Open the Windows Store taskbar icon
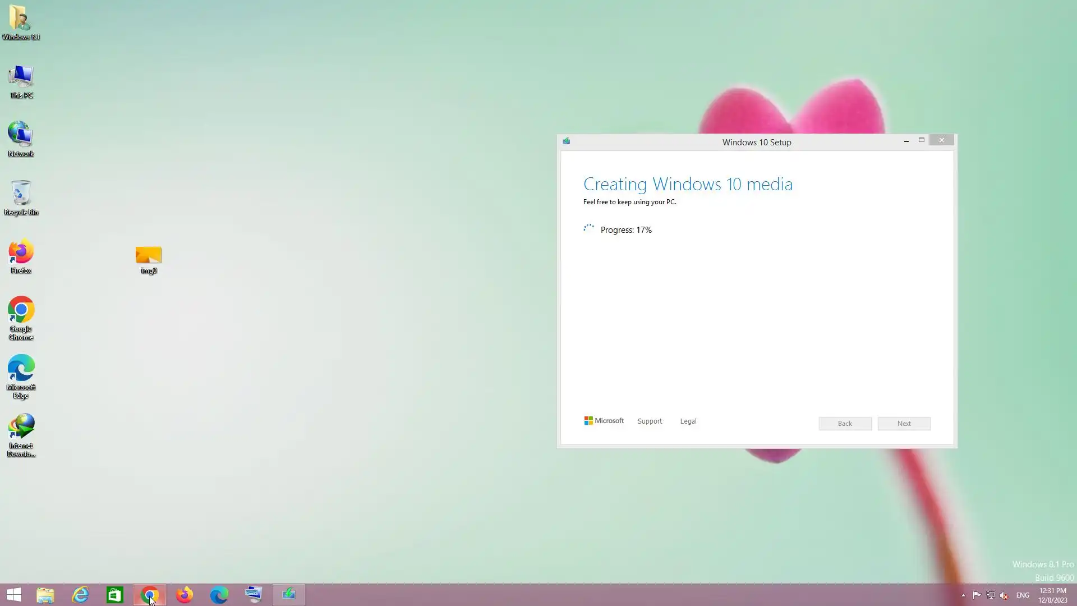 pyautogui.click(x=115, y=595)
